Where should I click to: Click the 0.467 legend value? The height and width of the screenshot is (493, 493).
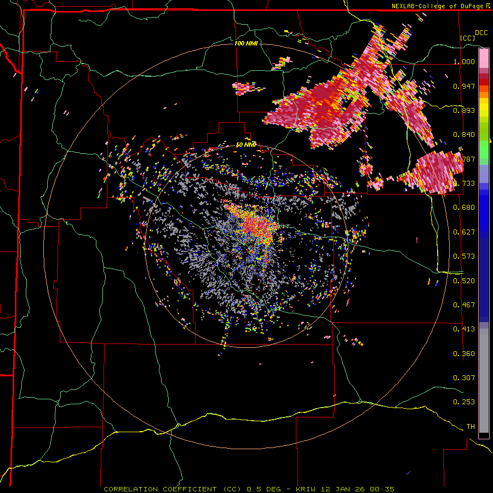[464, 305]
